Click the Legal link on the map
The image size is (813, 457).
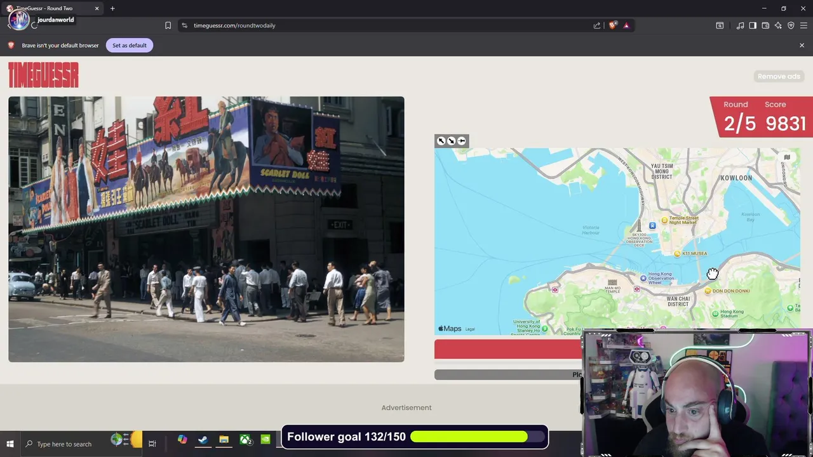click(470, 329)
